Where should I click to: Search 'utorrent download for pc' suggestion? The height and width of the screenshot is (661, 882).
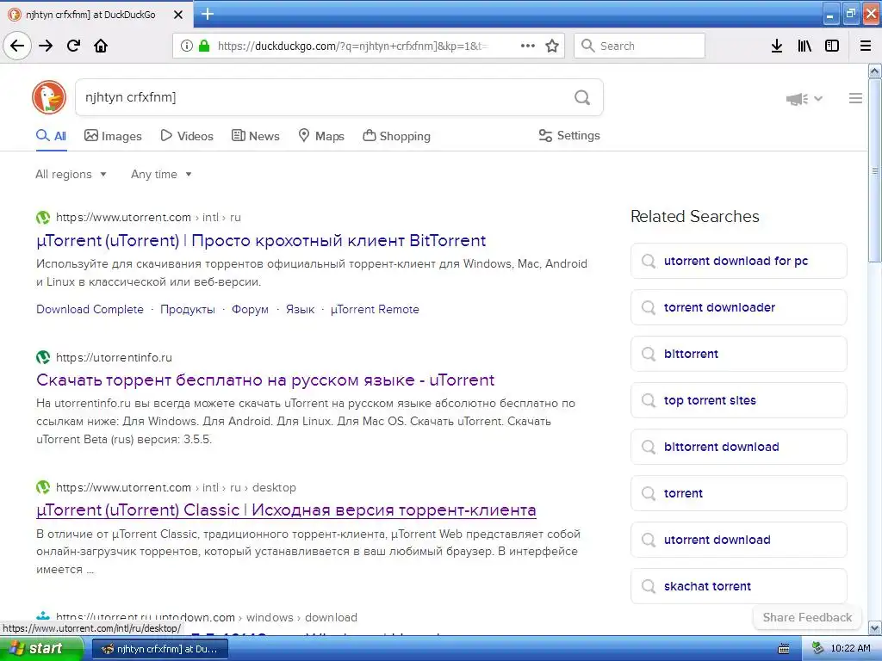[738, 261]
